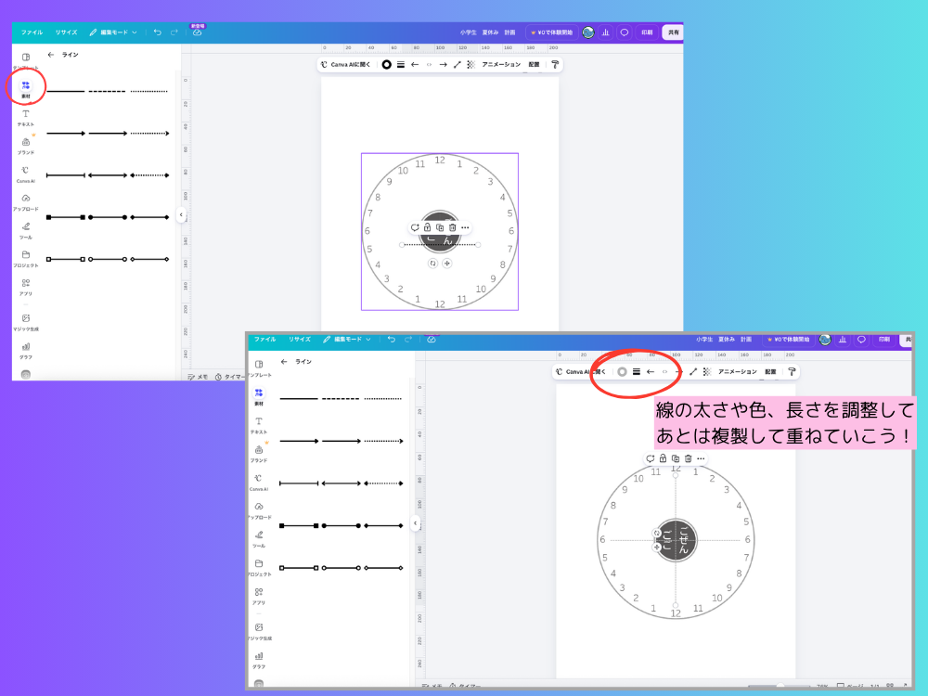
Task: Expand 編集モード dropdown in lower Canva window
Action: coord(347,339)
